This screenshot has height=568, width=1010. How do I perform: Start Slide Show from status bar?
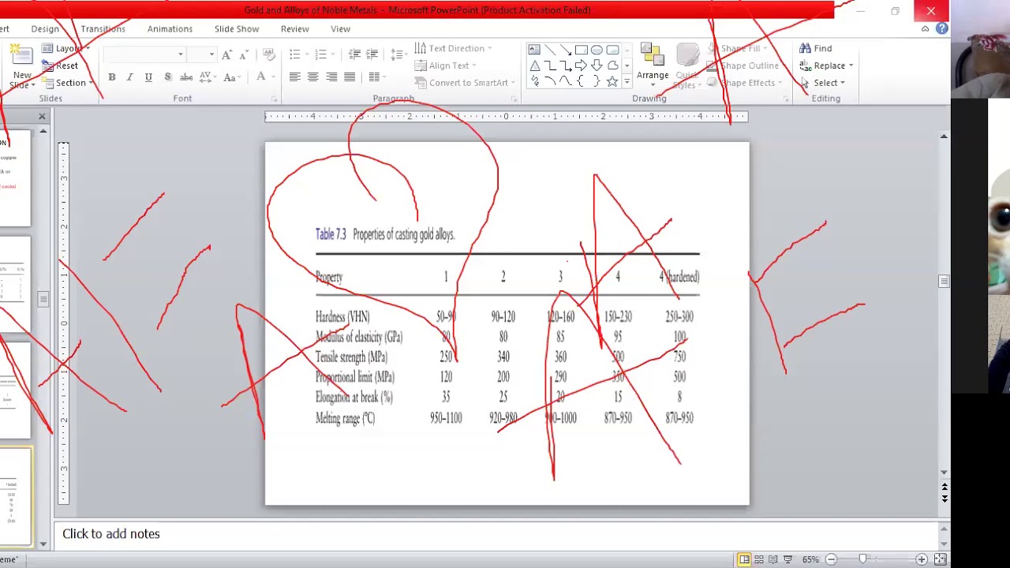787,559
